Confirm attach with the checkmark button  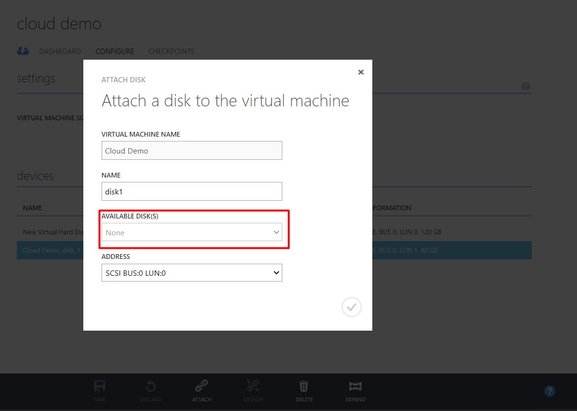click(x=352, y=307)
